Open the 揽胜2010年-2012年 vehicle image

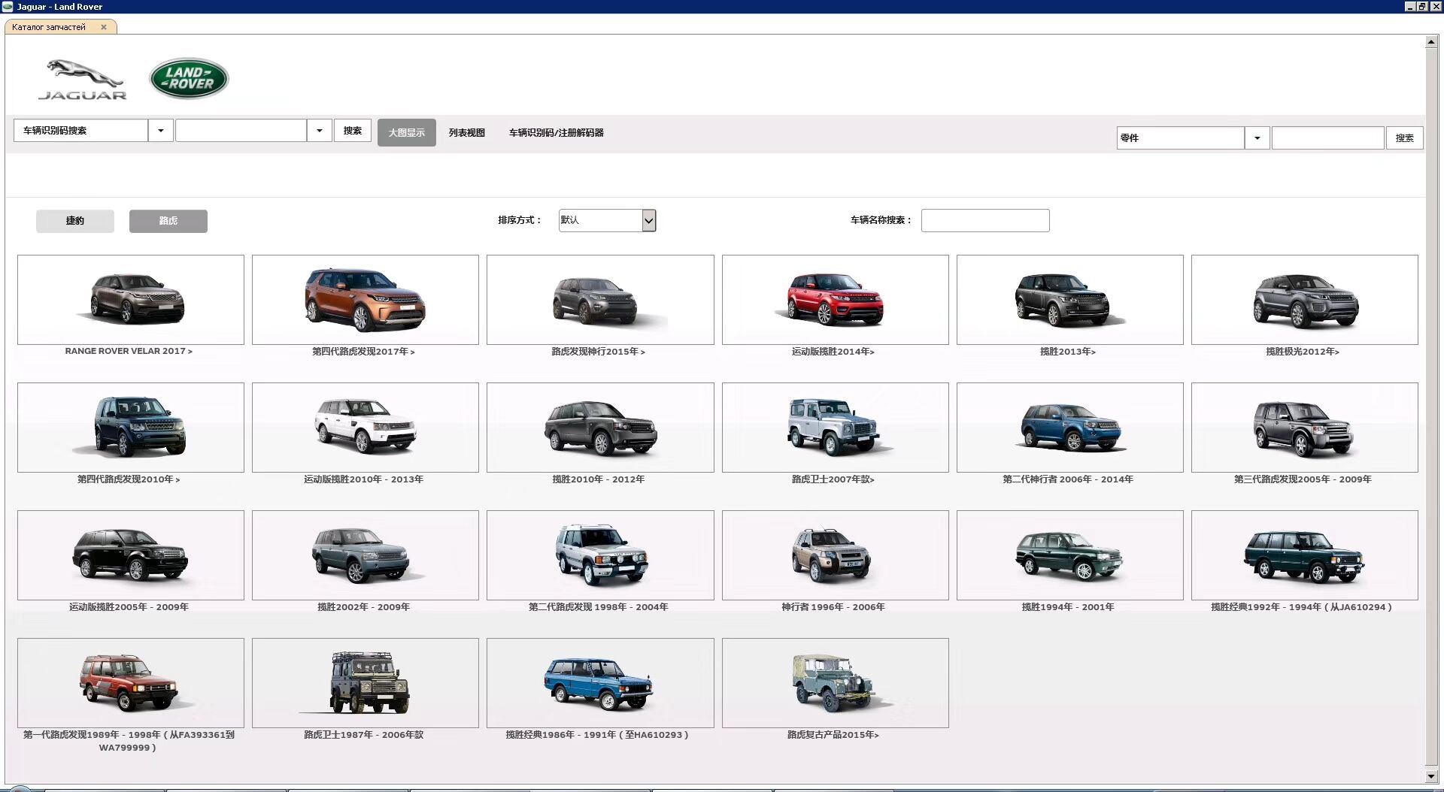600,428
